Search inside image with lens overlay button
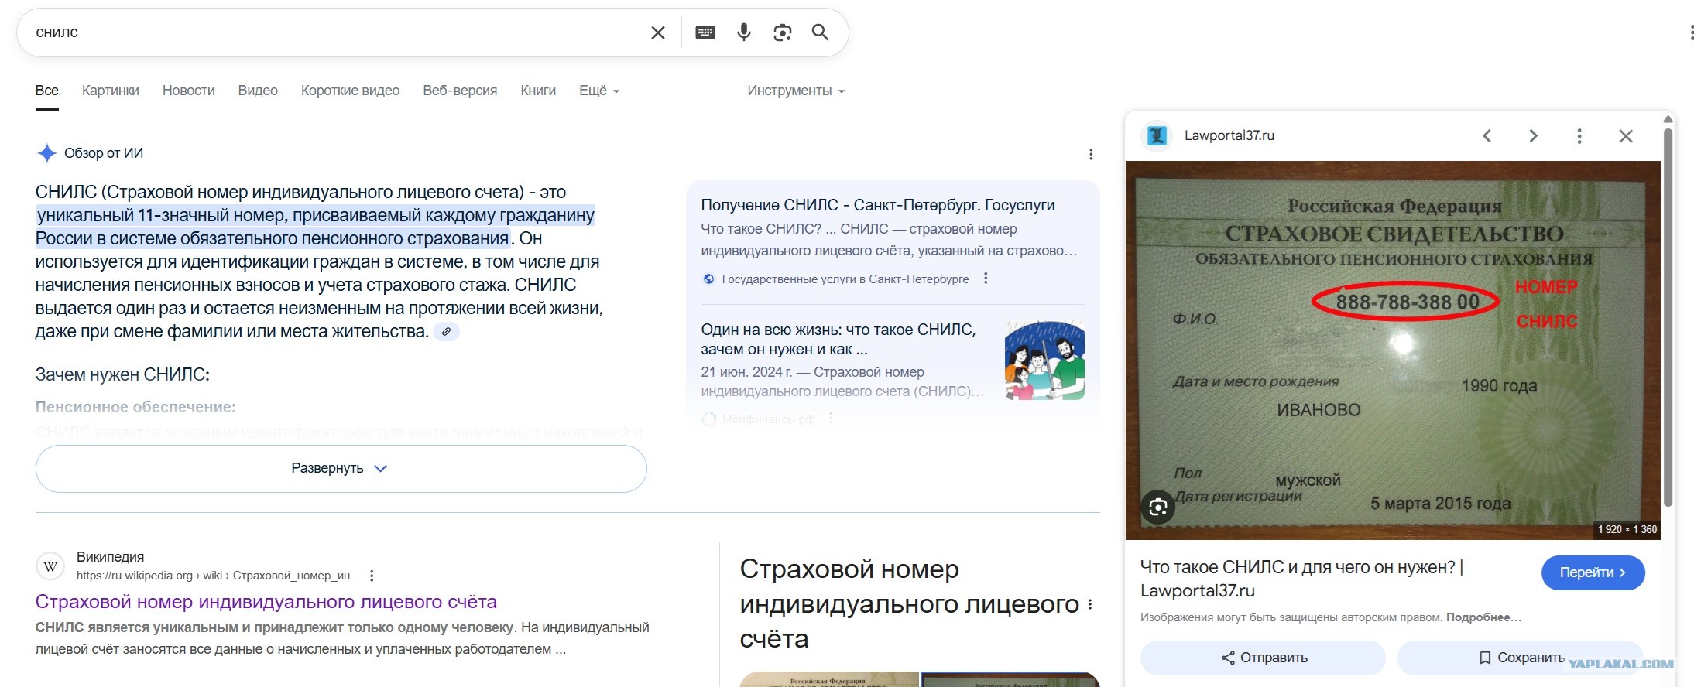The width and height of the screenshot is (1694, 687). coord(1158,508)
